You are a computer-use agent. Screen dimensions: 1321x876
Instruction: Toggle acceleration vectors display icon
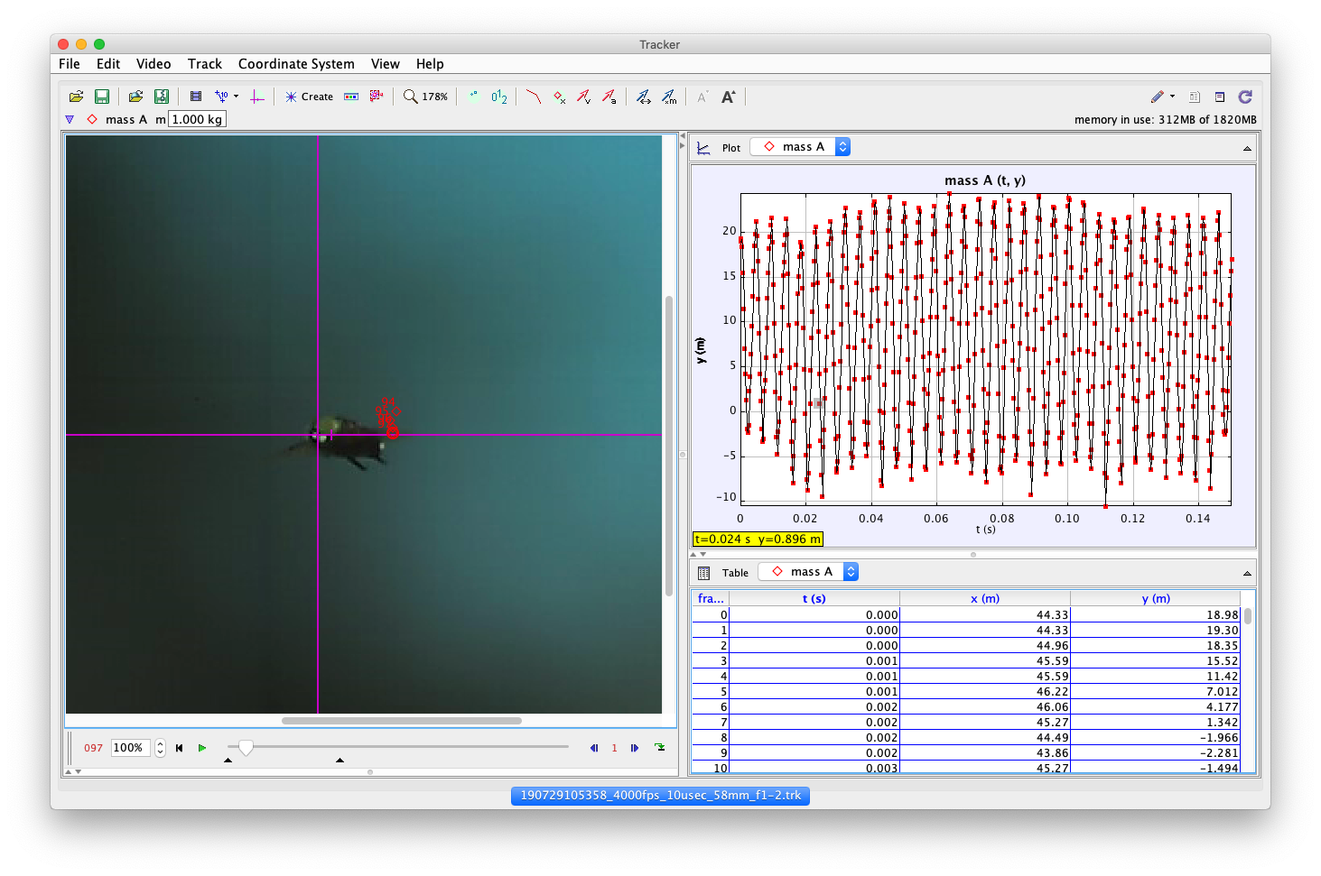coord(609,97)
